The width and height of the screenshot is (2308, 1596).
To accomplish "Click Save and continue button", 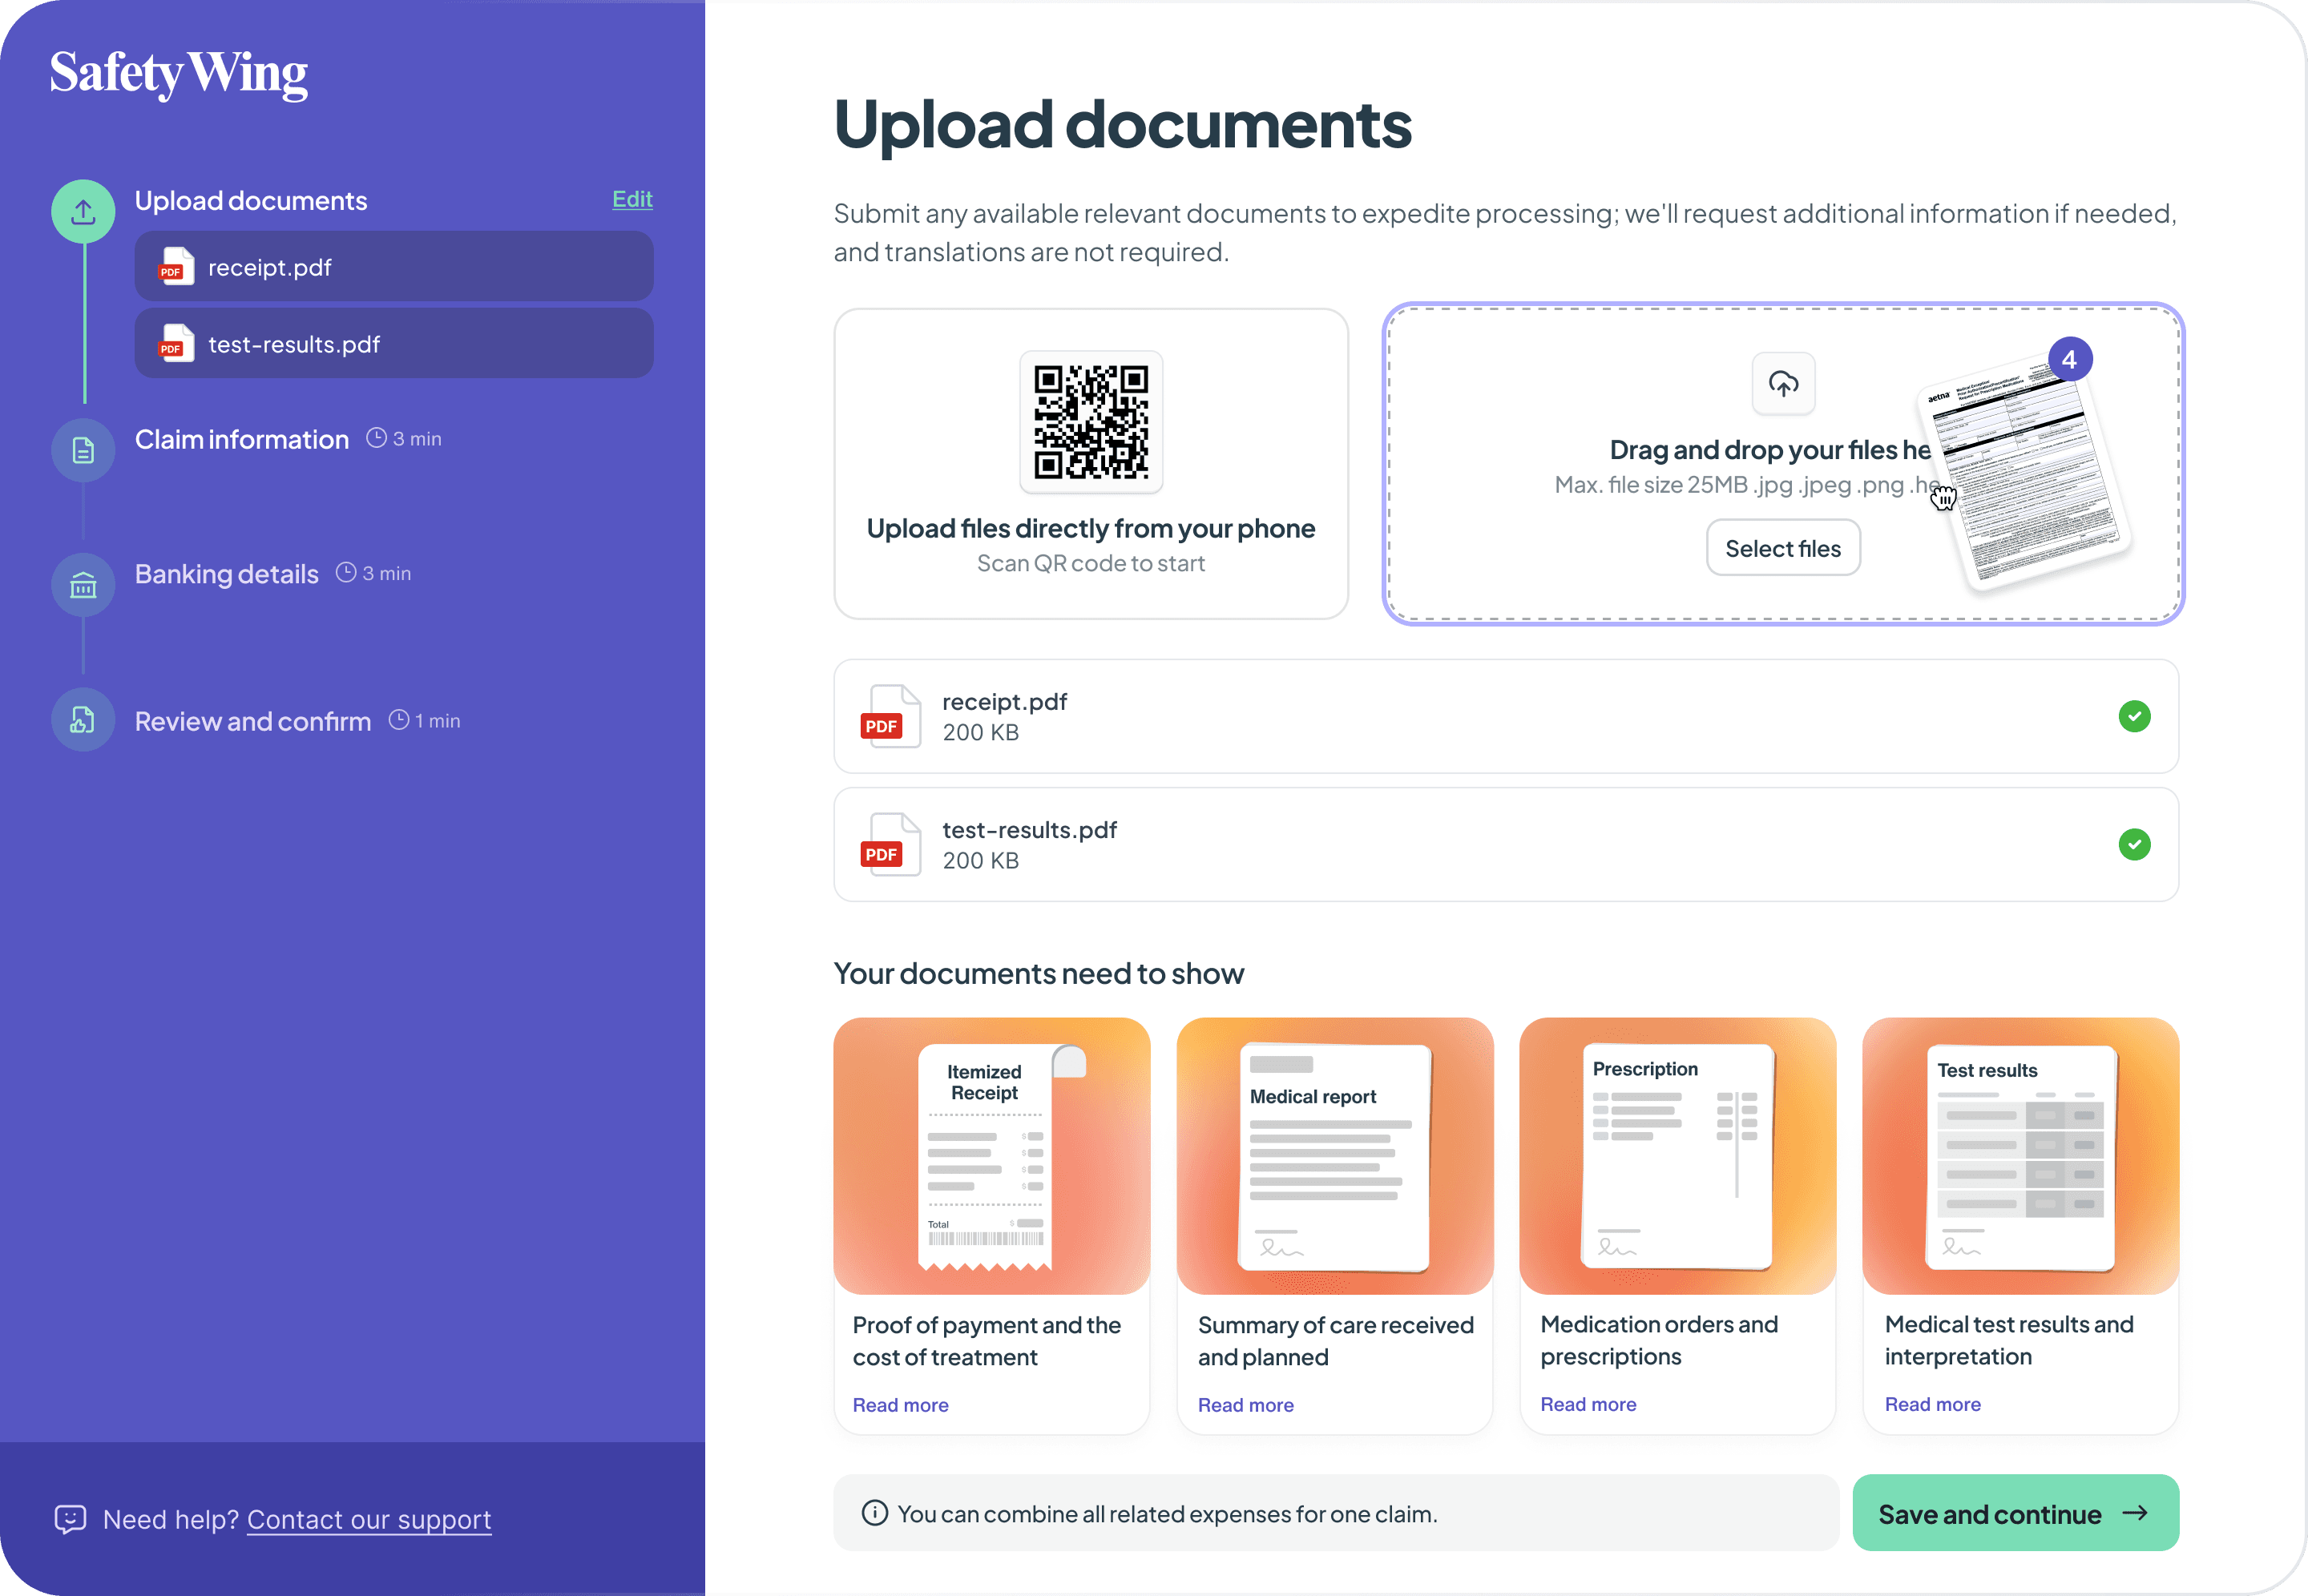I will click(x=2015, y=1513).
